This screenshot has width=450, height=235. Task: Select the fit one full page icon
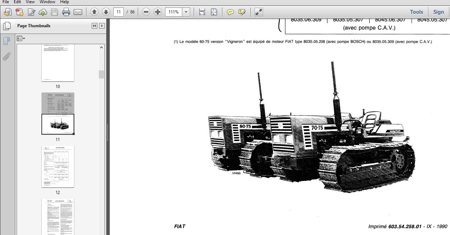214,12
